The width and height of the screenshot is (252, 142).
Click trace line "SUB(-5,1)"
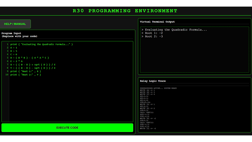tap(145, 124)
